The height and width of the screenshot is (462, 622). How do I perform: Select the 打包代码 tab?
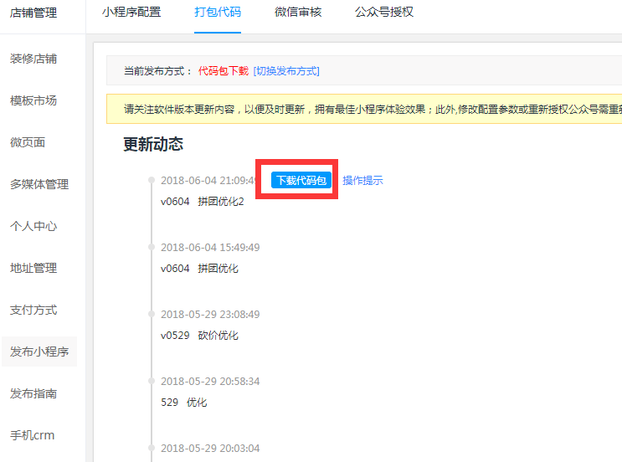coord(218,13)
